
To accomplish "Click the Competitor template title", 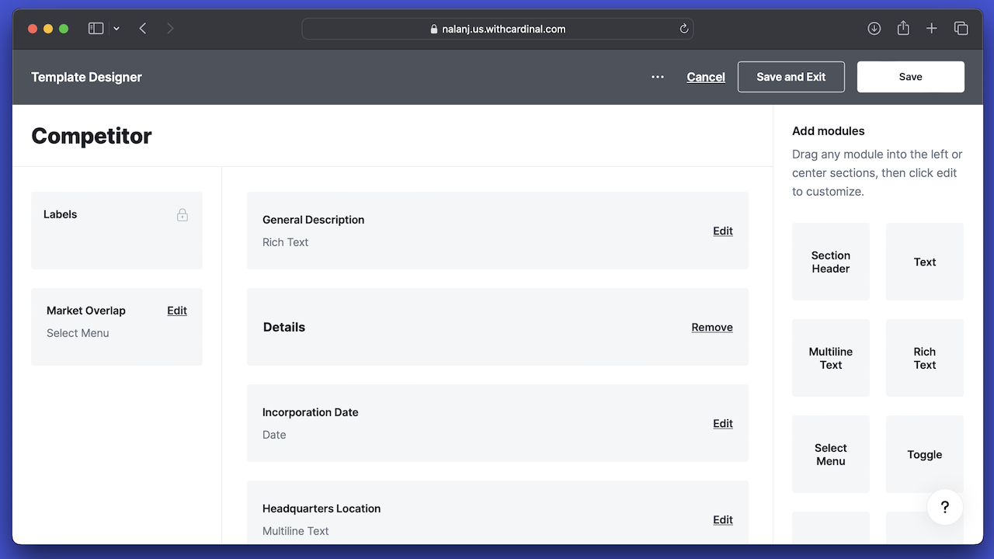I will pos(92,136).
